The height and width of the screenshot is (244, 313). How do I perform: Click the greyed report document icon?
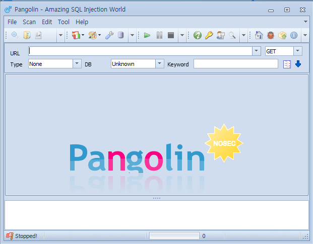click(x=38, y=35)
